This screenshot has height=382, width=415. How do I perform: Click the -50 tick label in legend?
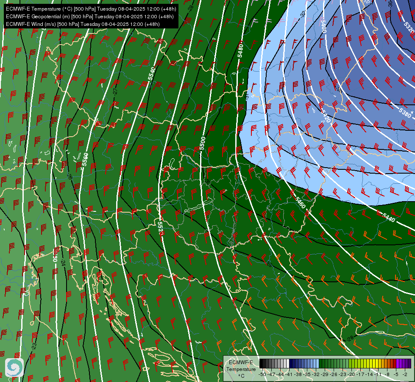pyautogui.click(x=262, y=374)
